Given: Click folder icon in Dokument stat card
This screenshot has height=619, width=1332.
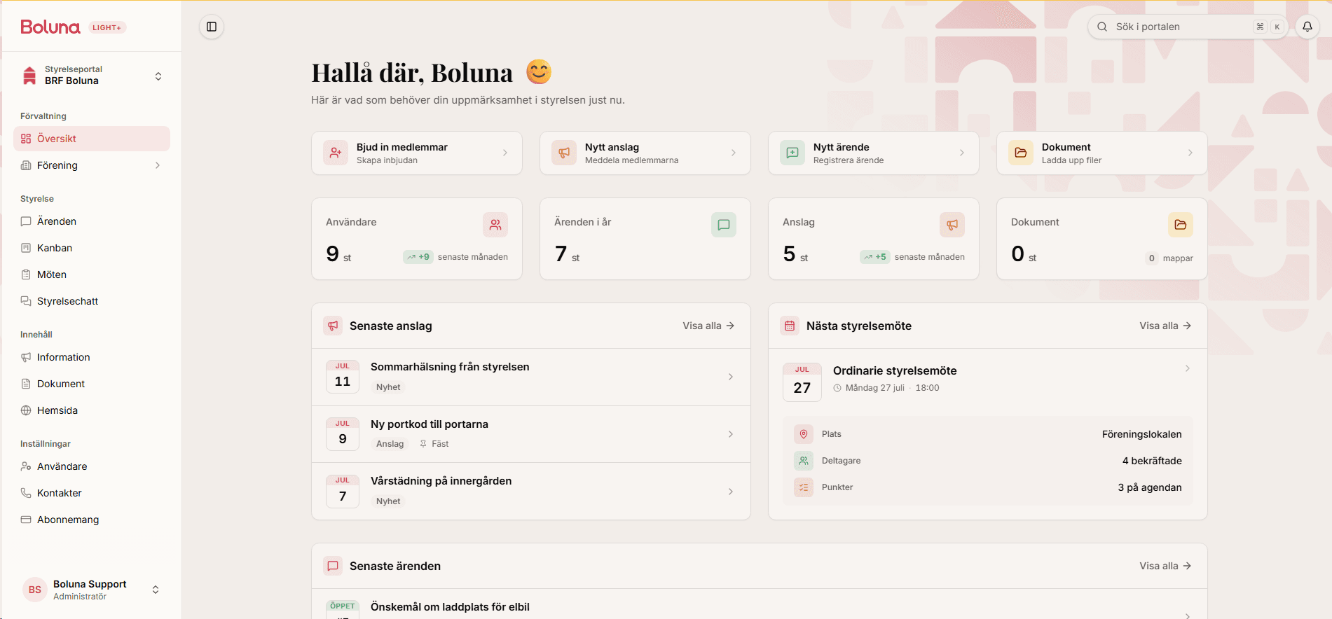Looking at the screenshot, I should pyautogui.click(x=1181, y=225).
